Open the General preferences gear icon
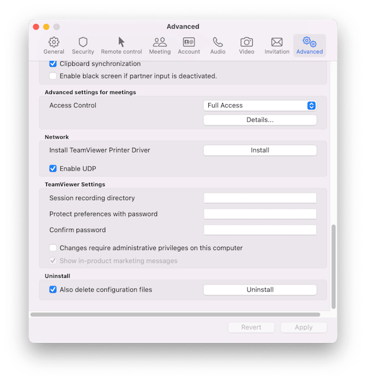Image resolution: width=366 pixels, height=381 pixels. tap(54, 45)
